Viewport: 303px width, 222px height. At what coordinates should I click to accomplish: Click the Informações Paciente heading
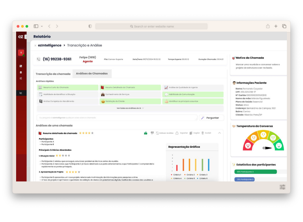point(251,83)
